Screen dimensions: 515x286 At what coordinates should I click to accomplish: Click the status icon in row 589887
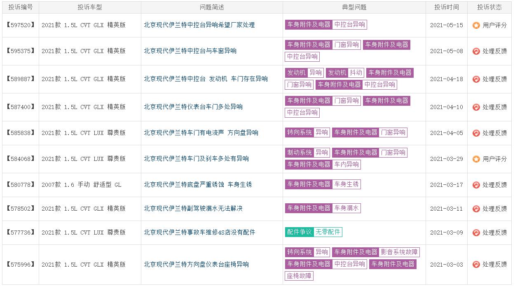[476, 79]
